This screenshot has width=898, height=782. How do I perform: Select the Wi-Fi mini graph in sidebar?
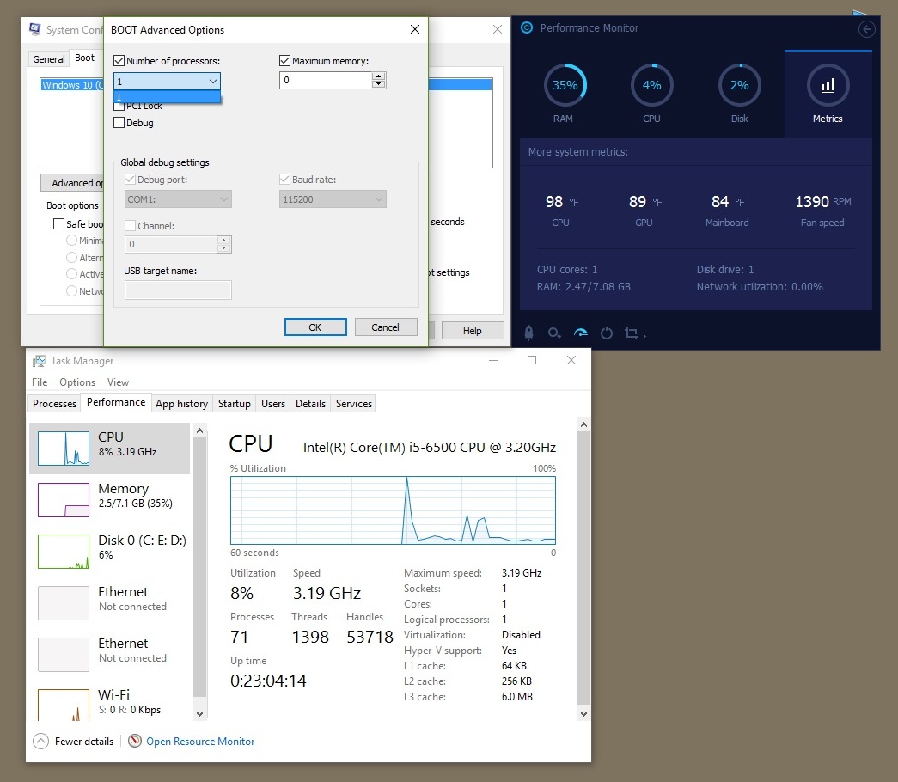coord(64,706)
